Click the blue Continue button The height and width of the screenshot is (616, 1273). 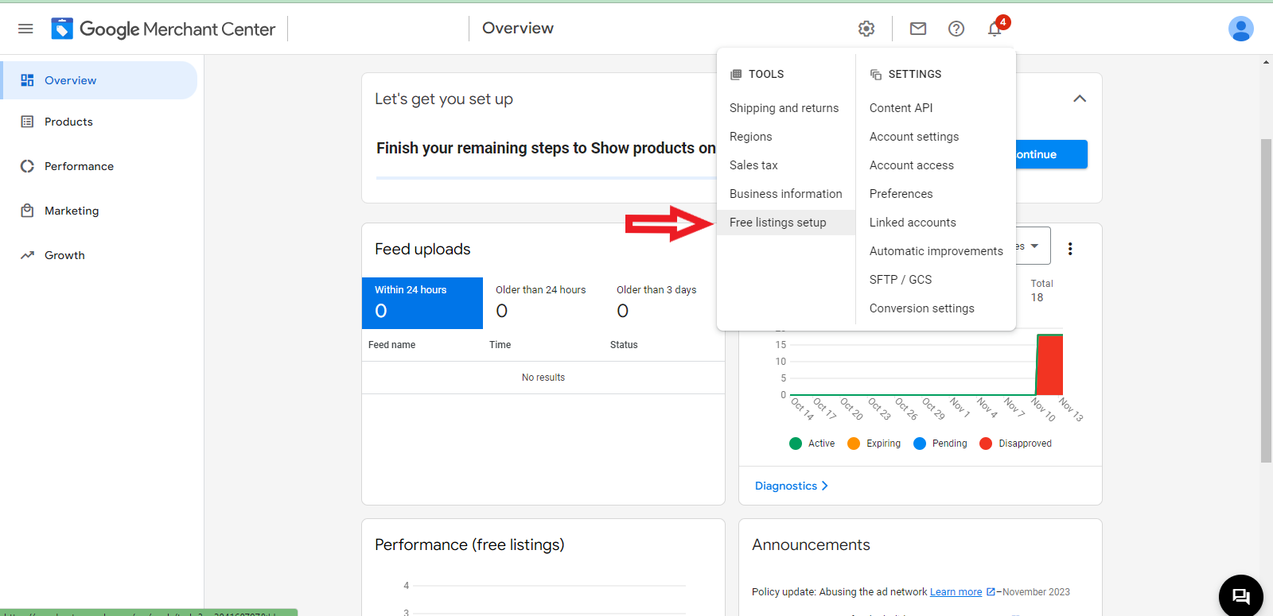coord(1051,154)
